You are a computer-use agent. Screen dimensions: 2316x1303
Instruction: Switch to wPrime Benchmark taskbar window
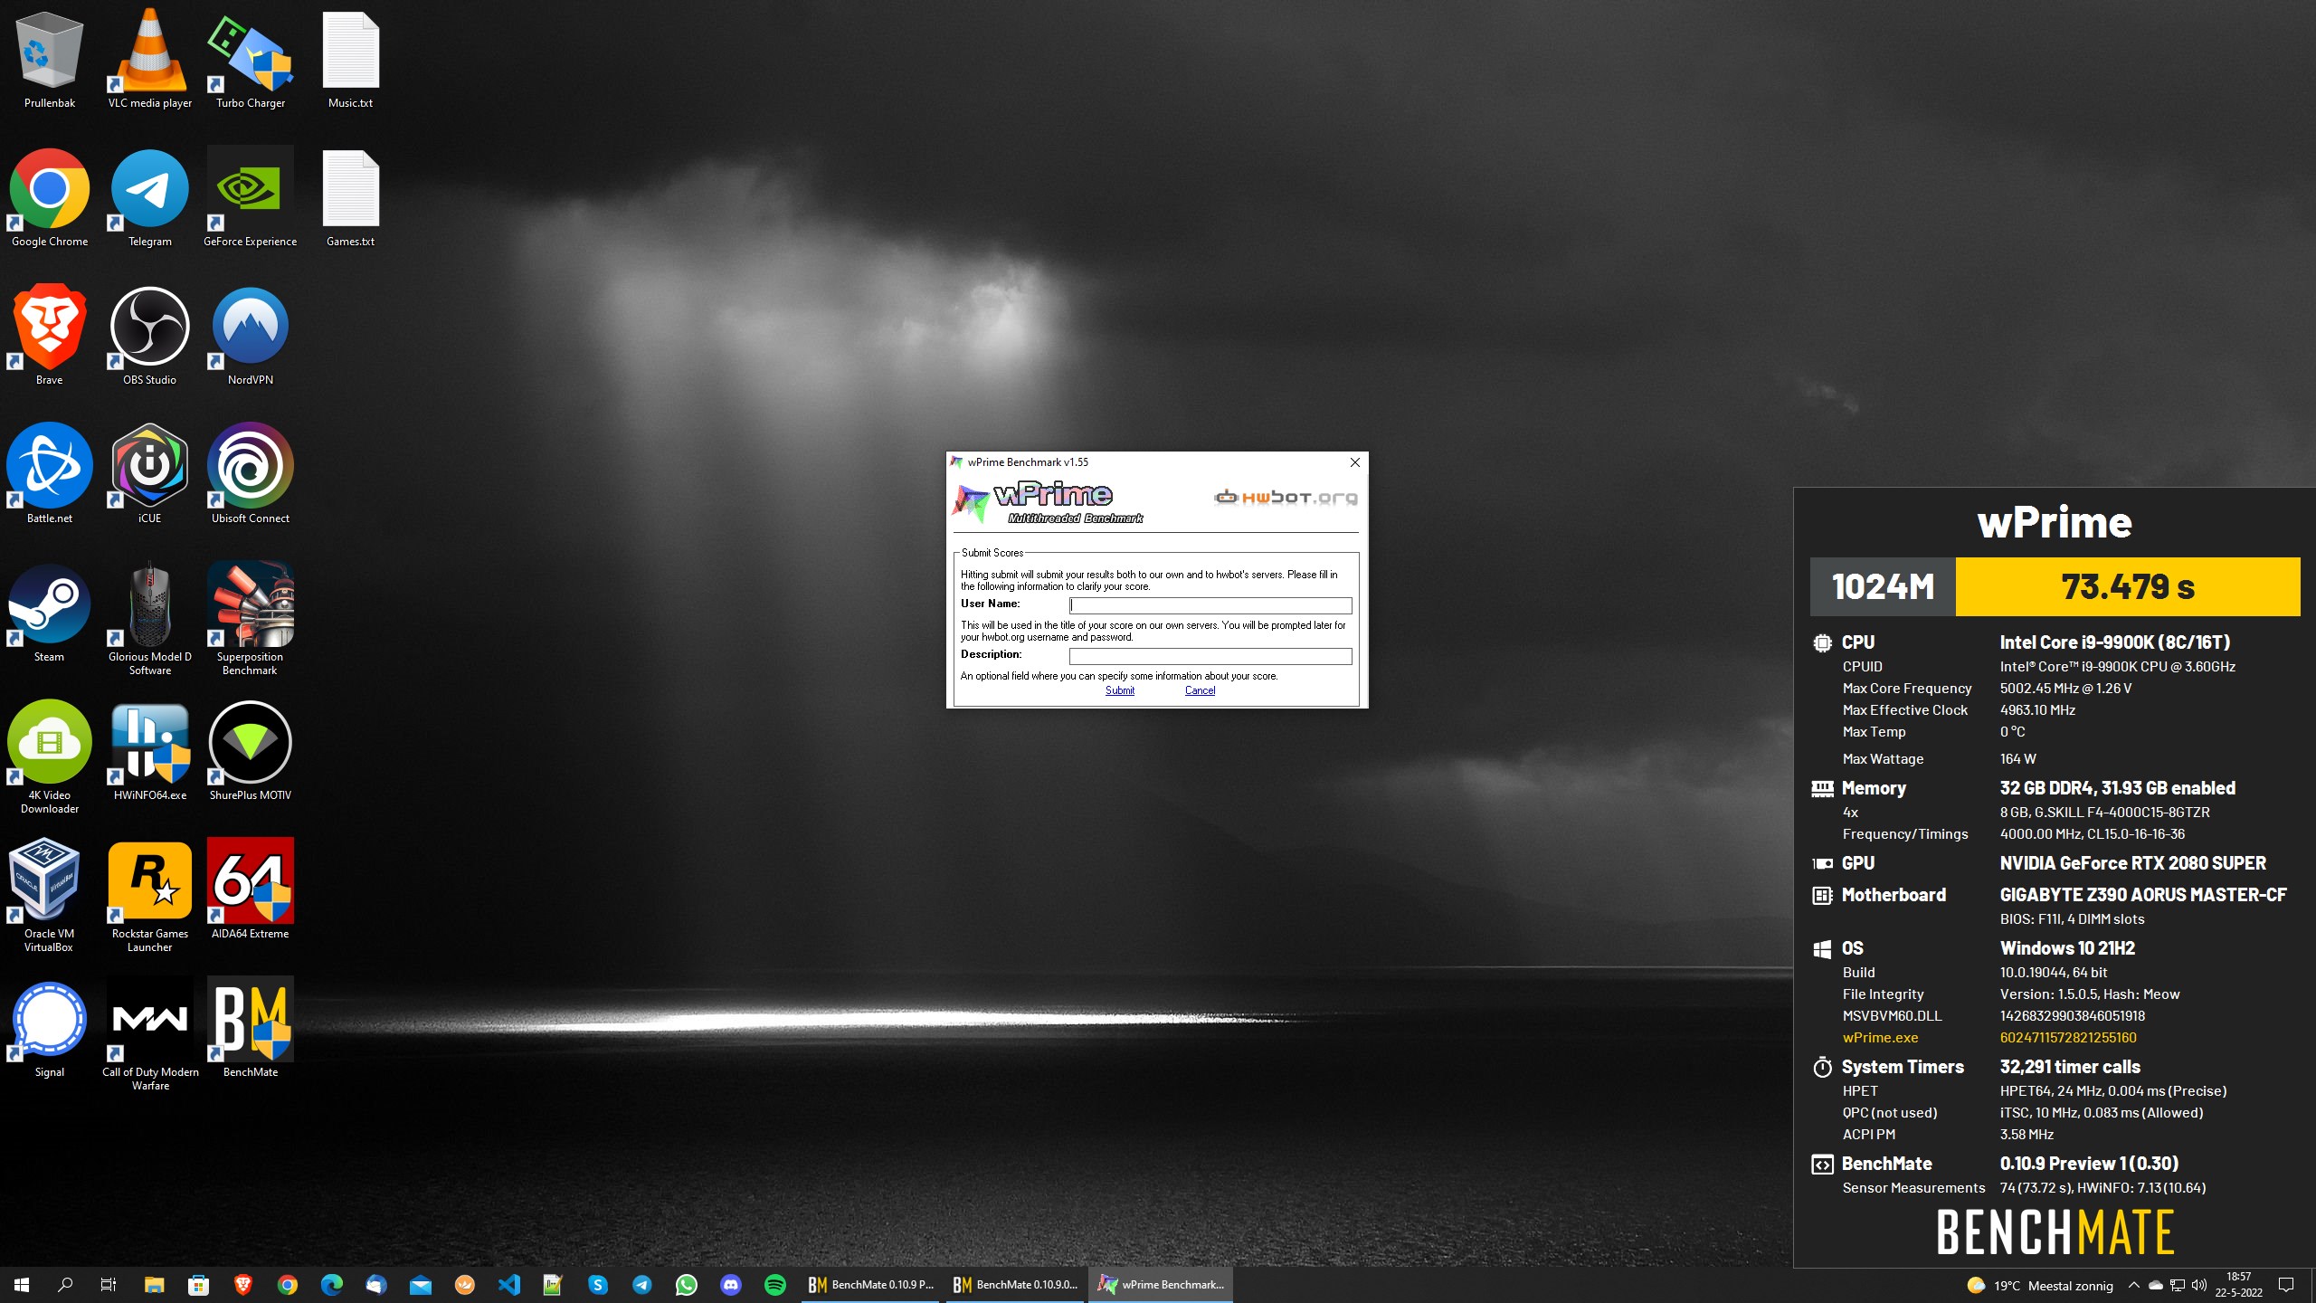pyautogui.click(x=1160, y=1285)
